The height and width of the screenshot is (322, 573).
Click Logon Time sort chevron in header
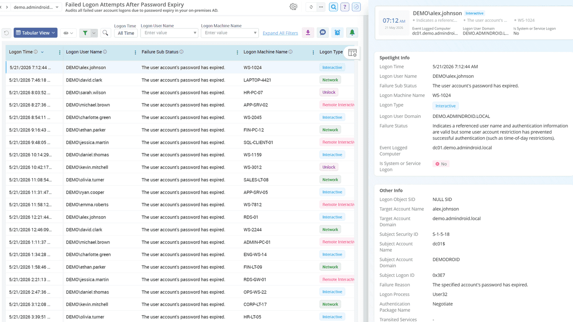[x=42, y=52]
